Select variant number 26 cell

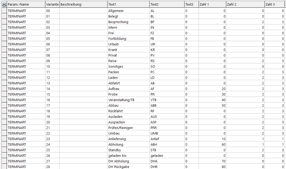tap(52, 156)
